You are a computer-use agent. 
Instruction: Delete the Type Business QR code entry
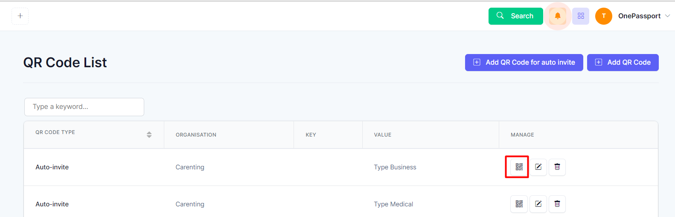(557, 167)
